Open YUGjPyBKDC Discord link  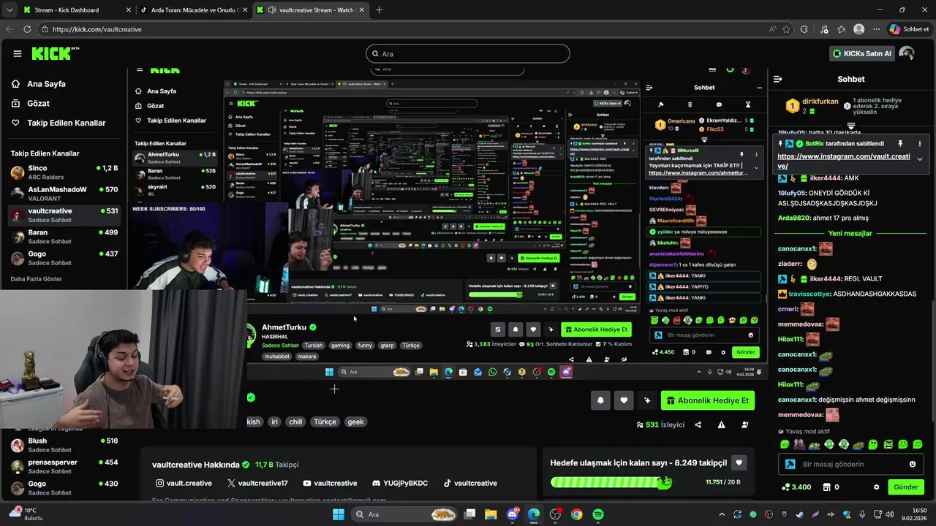(400, 483)
